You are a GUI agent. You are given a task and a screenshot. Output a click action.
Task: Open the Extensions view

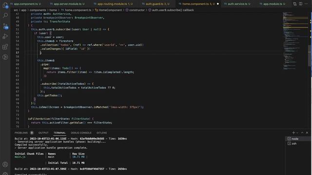pyautogui.click(x=5, y=47)
